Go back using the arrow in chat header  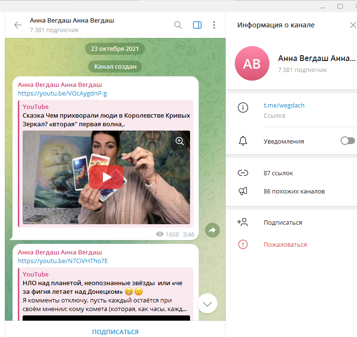tap(18, 25)
